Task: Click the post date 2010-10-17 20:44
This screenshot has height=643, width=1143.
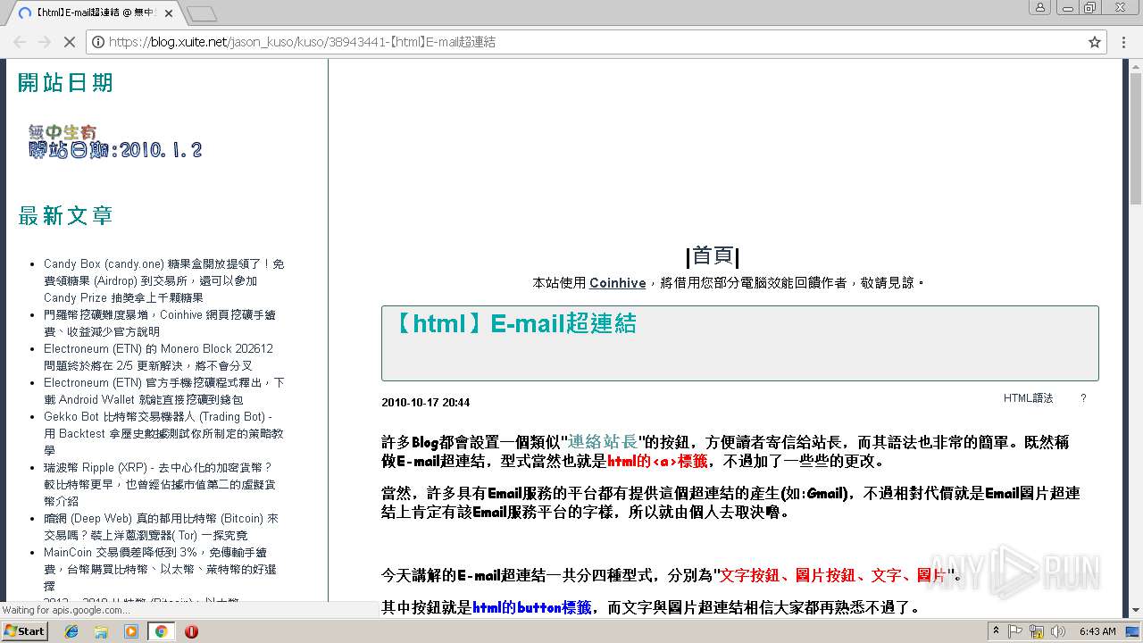Action: [425, 403]
